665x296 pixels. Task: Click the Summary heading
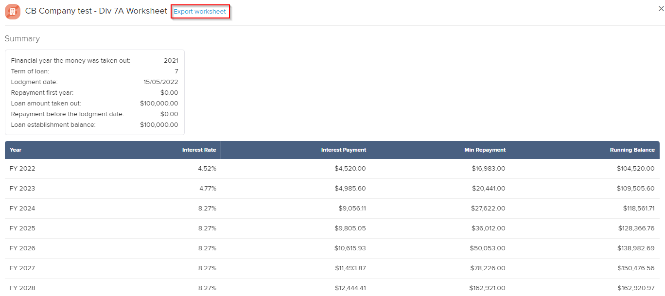tap(22, 39)
